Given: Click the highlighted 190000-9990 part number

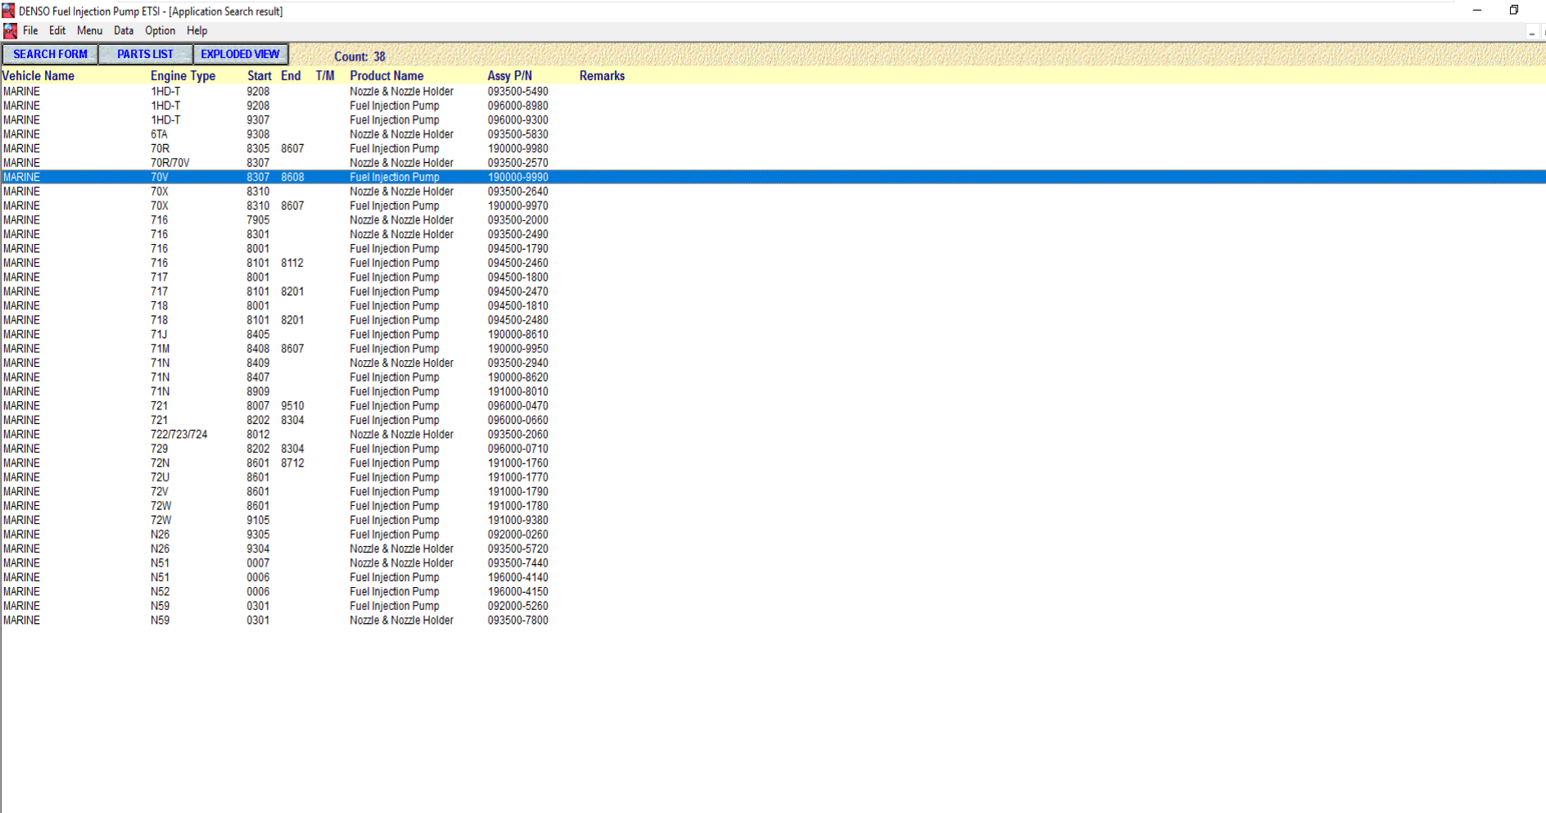Looking at the screenshot, I should coord(518,178).
